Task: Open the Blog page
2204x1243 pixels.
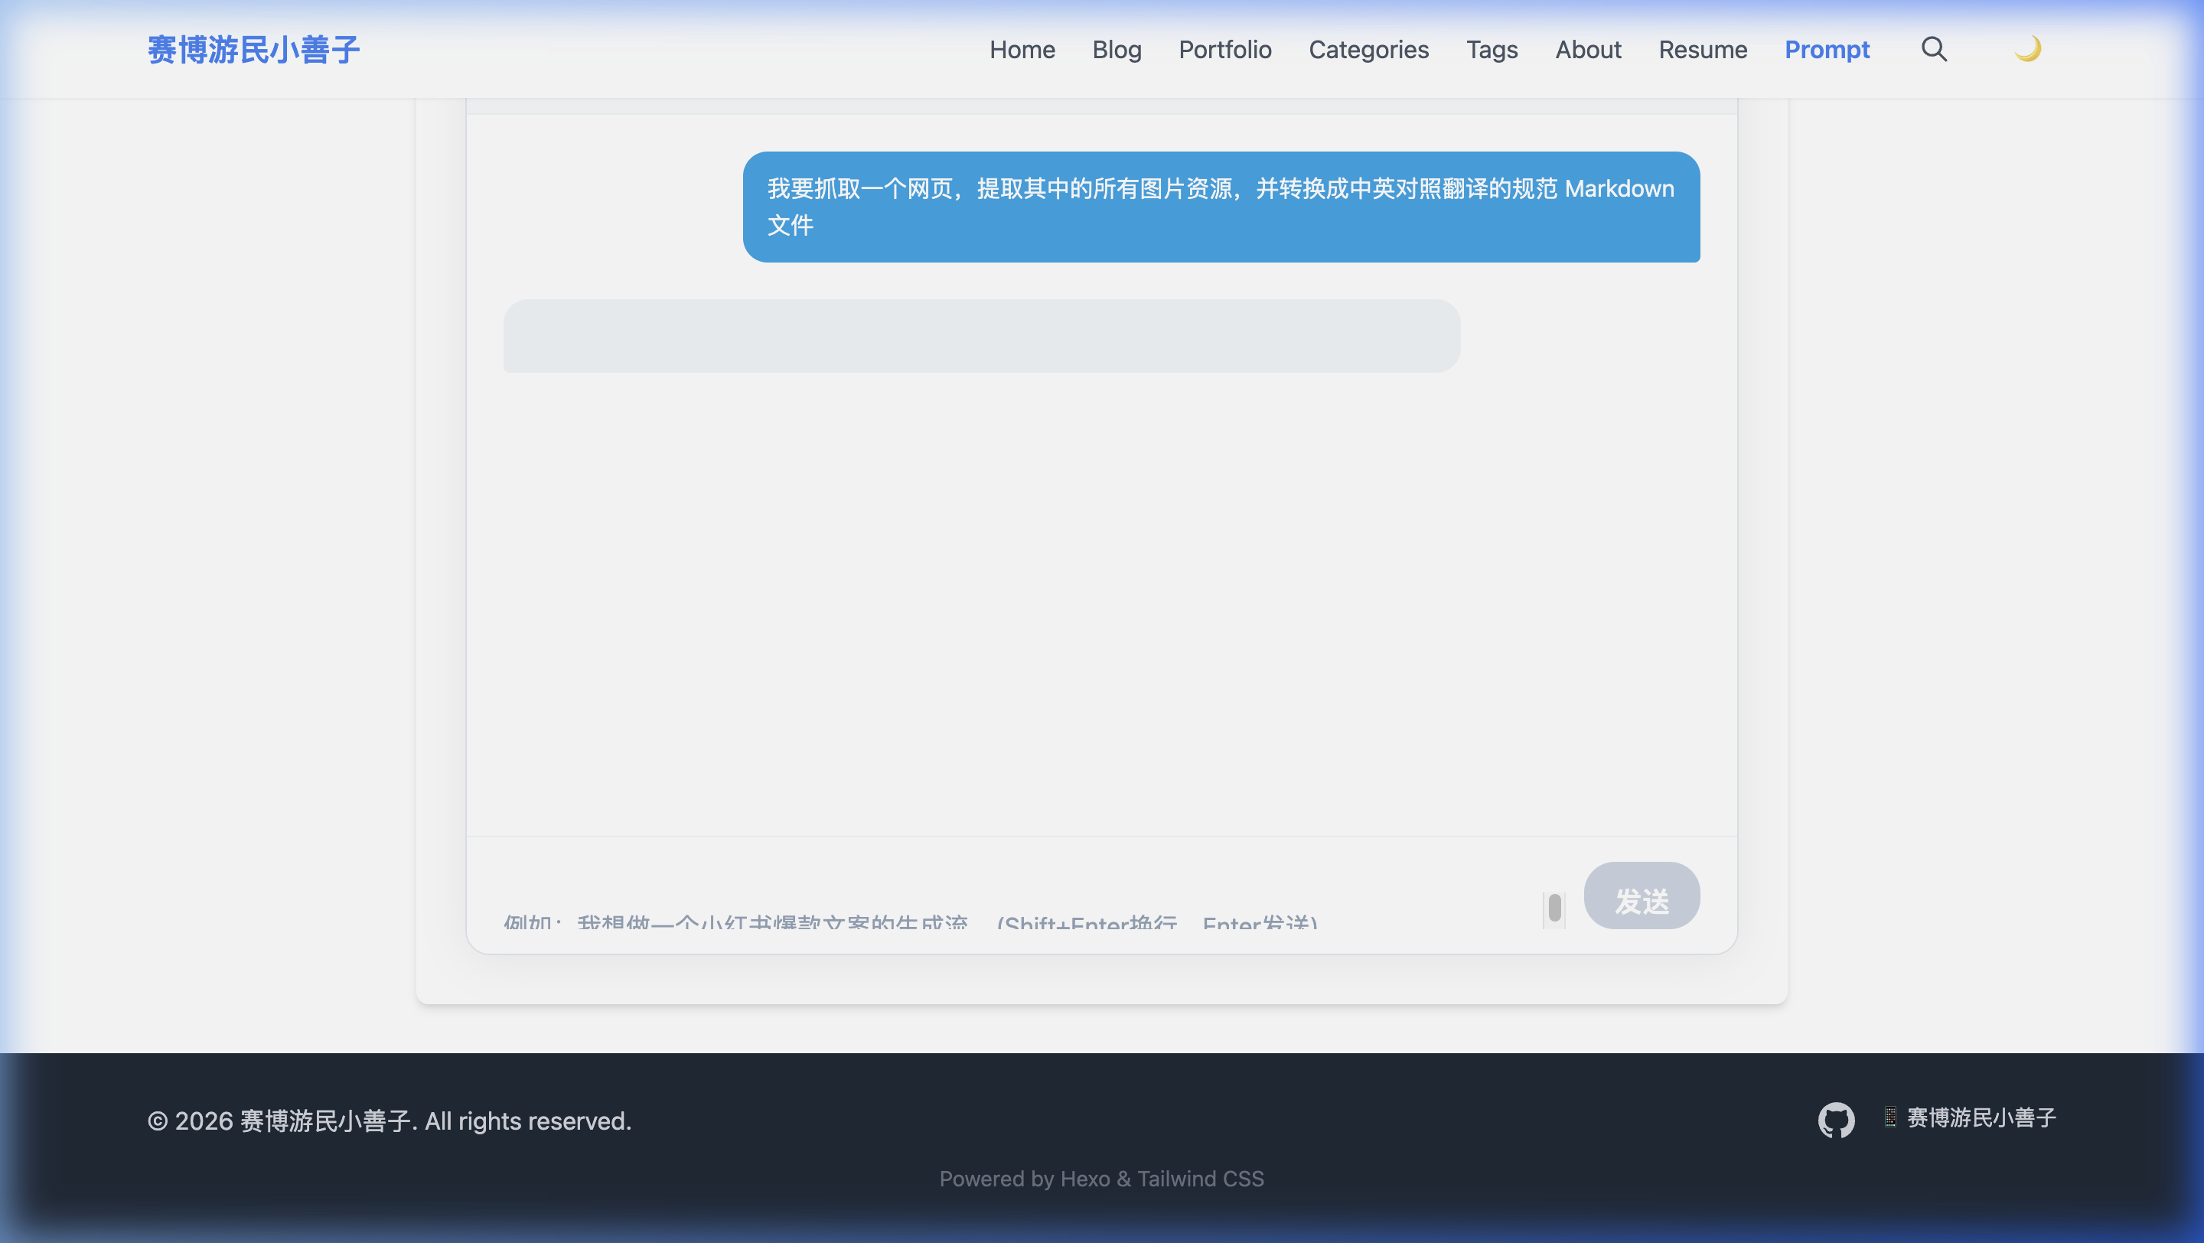Action: point(1117,50)
